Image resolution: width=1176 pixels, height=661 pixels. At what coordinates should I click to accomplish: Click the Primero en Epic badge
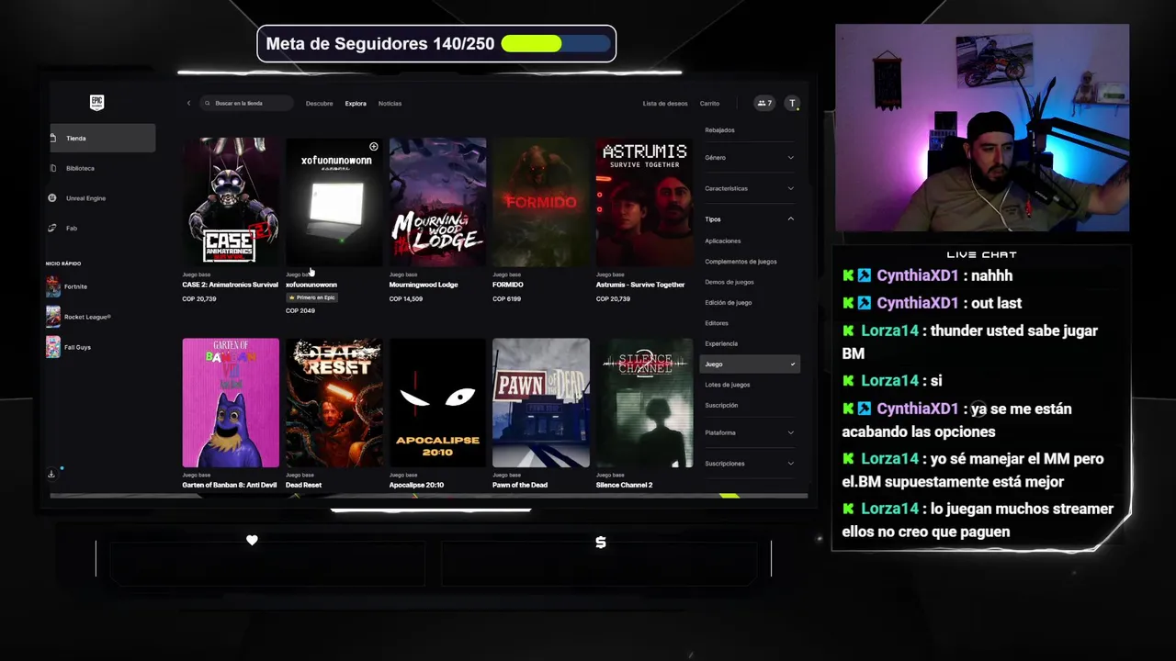[311, 297]
